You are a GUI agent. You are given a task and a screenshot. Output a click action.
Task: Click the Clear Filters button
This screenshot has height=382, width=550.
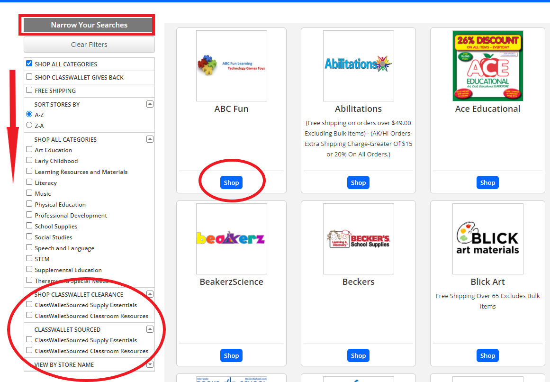point(89,45)
